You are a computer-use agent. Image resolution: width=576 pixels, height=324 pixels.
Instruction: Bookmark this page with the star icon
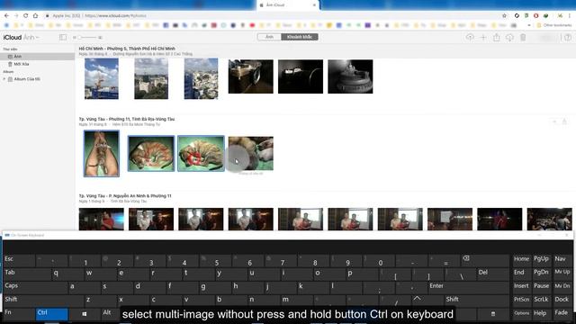(x=504, y=16)
